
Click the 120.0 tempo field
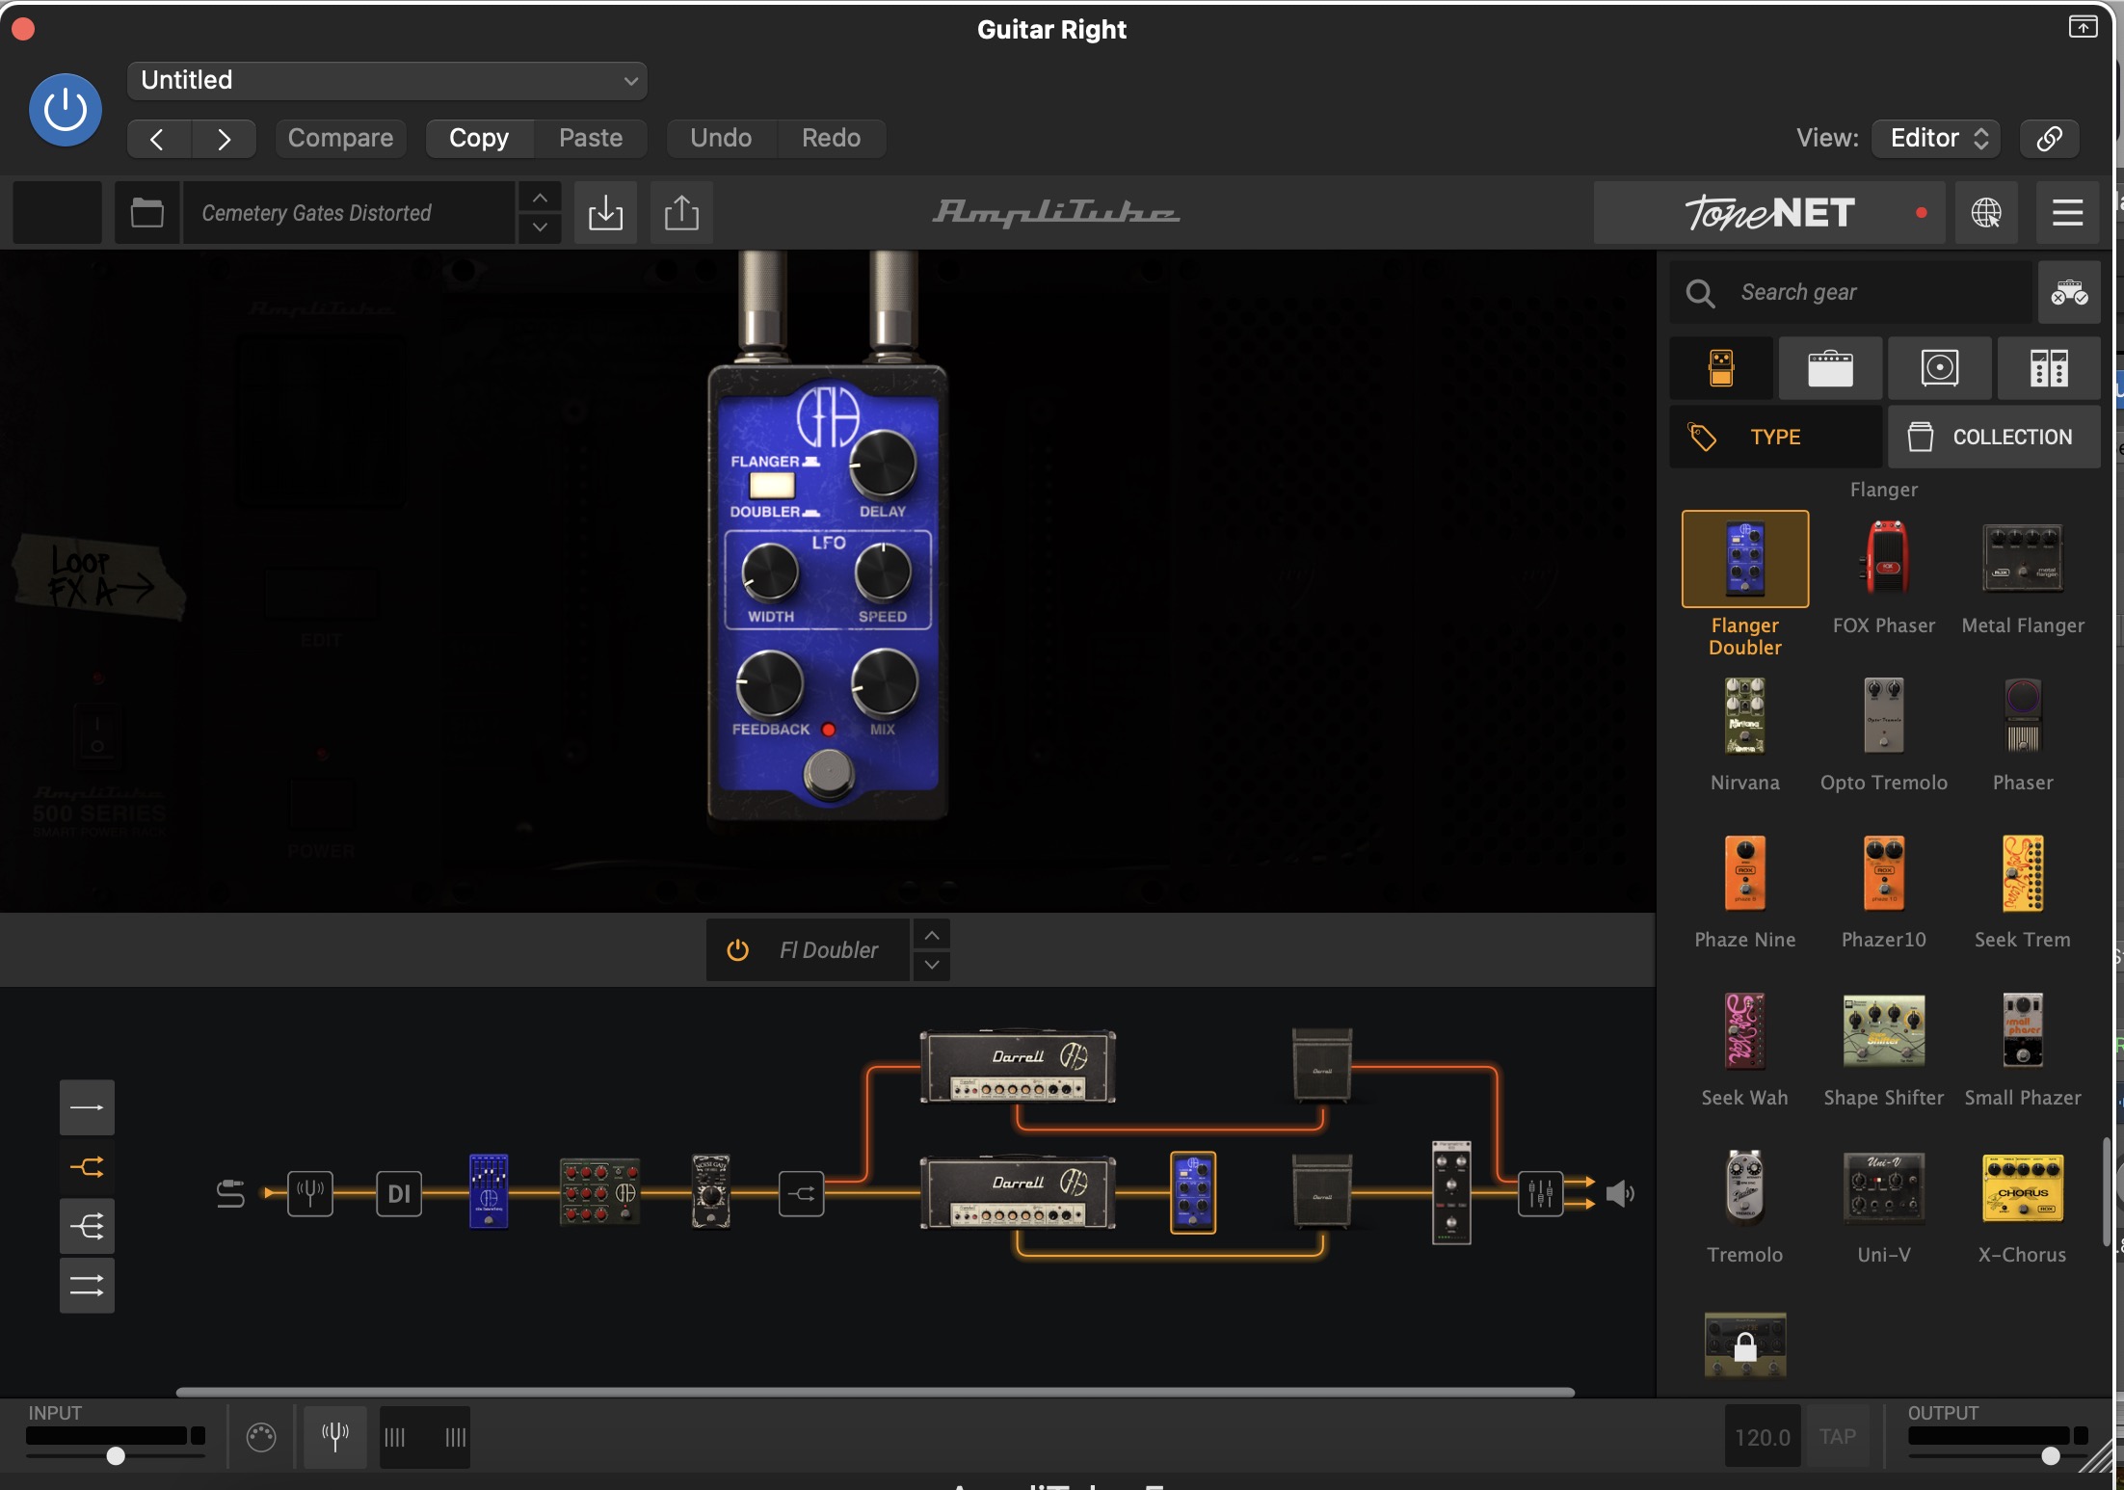point(1762,1436)
